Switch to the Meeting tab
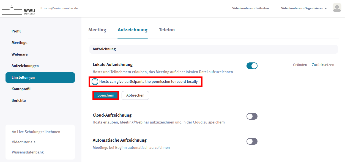The width and height of the screenshot is (345, 162). [x=97, y=30]
